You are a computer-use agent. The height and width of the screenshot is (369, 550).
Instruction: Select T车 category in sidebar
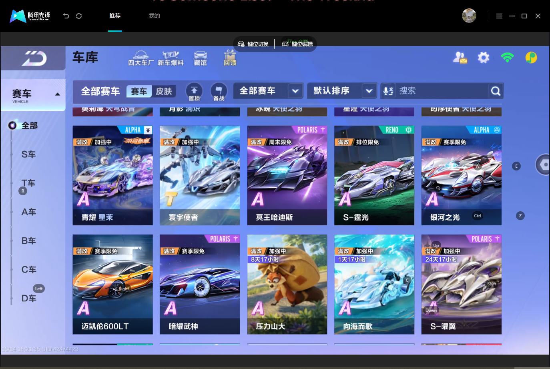[x=29, y=183]
